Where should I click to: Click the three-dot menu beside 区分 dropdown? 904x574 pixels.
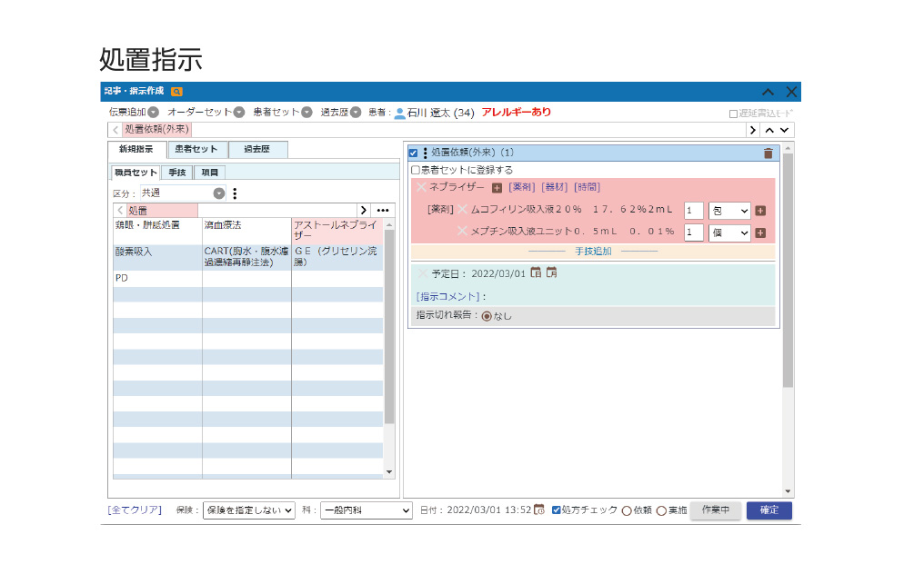(235, 193)
